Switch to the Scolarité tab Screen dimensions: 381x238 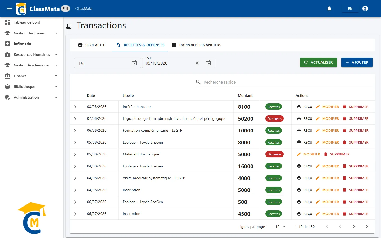[x=91, y=45]
